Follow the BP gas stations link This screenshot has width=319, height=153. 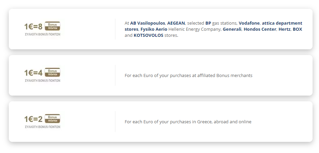point(208,23)
